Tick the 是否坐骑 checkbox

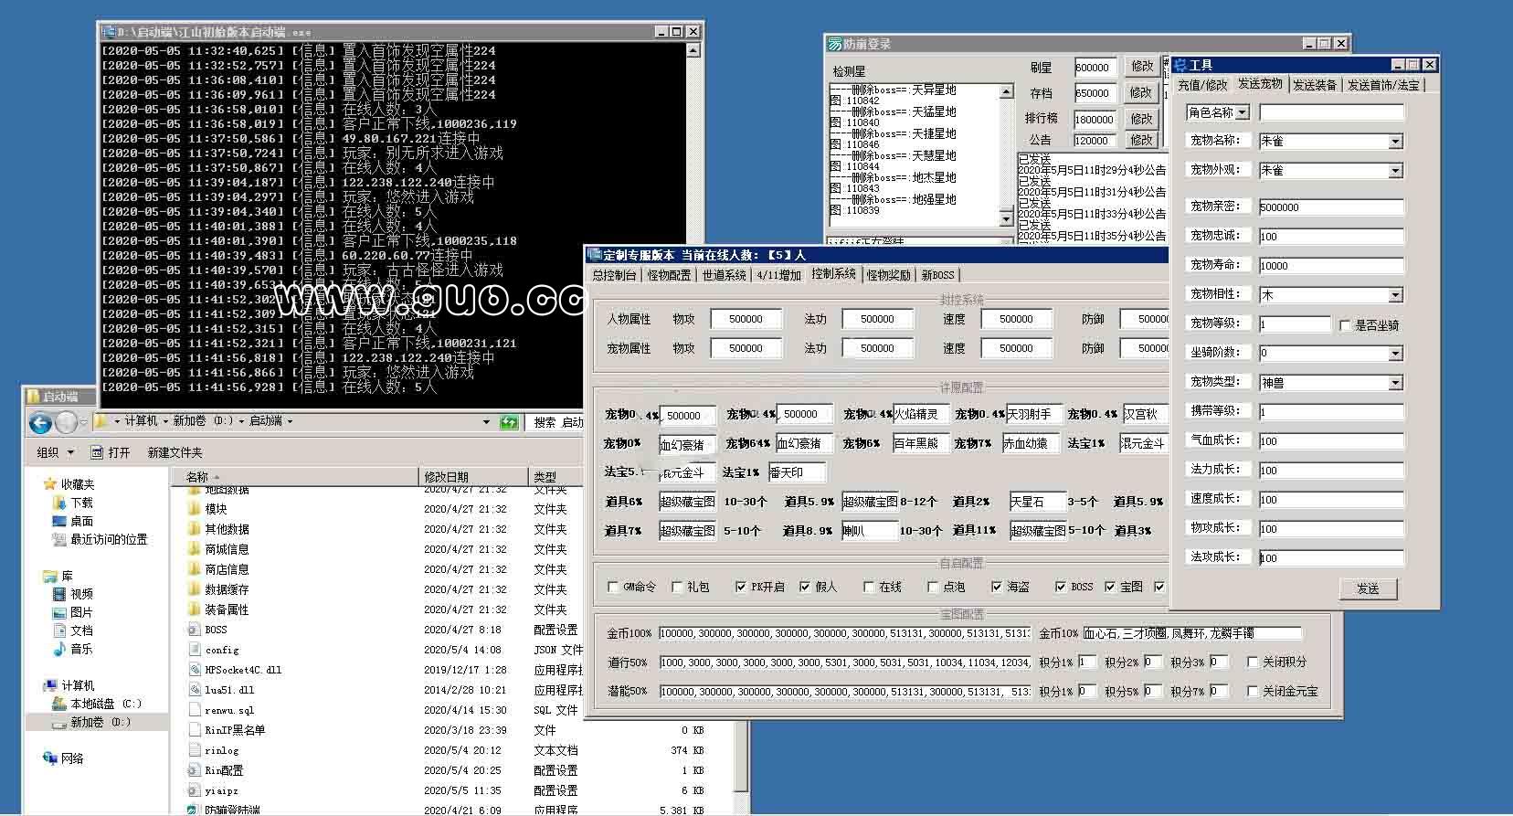tap(1345, 325)
